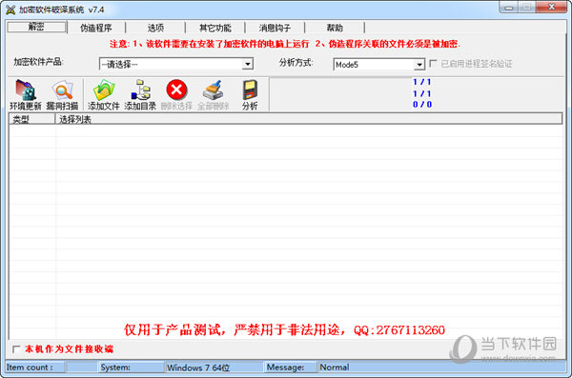Open the 帮助 tab
This screenshot has height=378, width=572.
335,28
